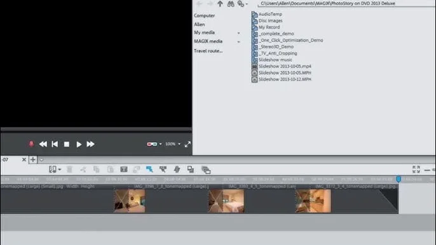Select the _complete_demo folder
Viewport: 436px width, 245px height.
(273, 34)
